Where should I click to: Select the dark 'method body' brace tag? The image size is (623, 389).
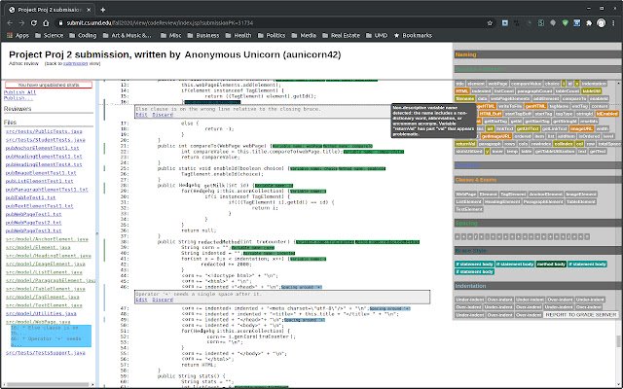click(551, 265)
